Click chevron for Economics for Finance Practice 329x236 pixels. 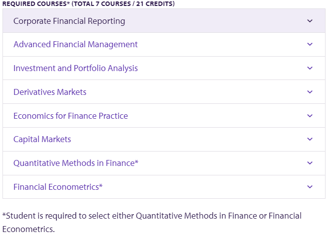coord(310,116)
